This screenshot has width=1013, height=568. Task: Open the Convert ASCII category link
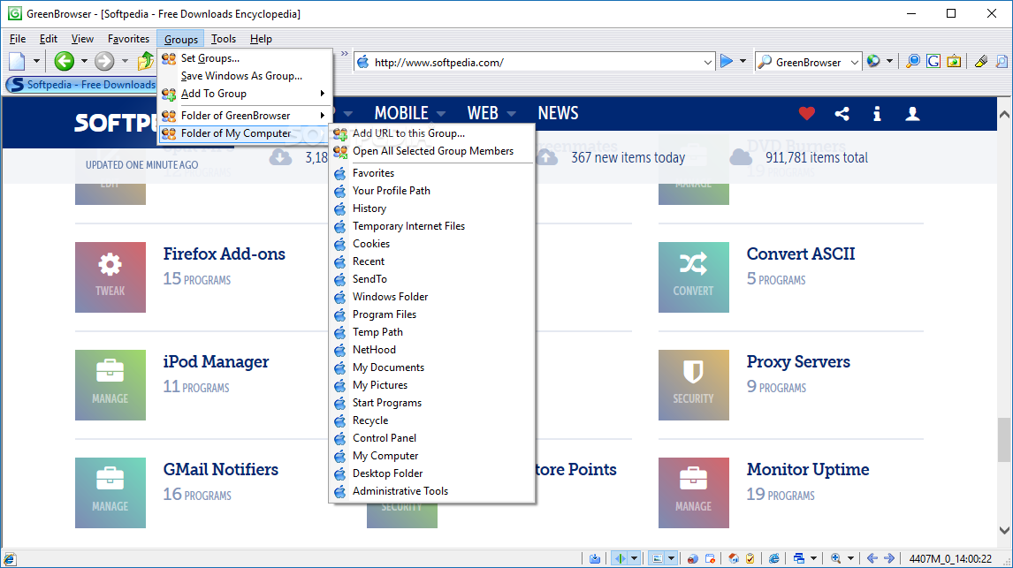(x=801, y=254)
